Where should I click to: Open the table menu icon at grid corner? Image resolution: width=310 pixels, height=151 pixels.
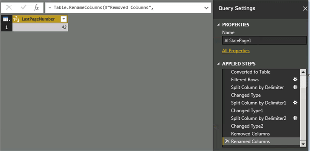(7, 19)
